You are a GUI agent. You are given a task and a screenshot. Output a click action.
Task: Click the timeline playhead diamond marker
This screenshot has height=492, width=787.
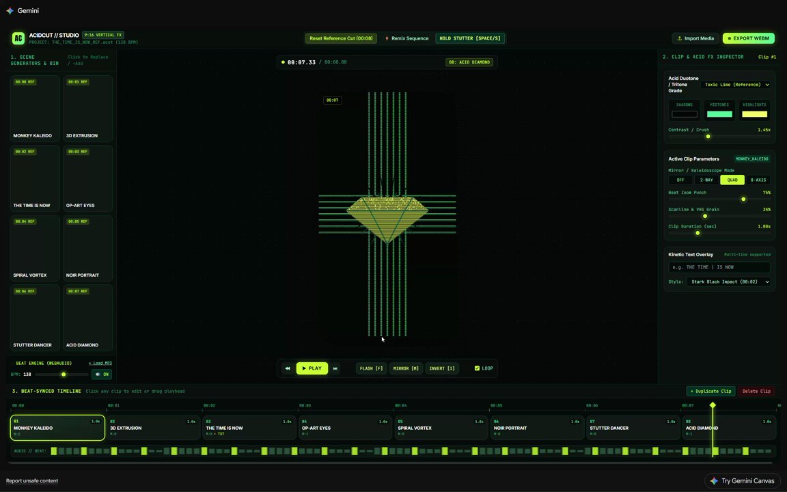pos(713,405)
